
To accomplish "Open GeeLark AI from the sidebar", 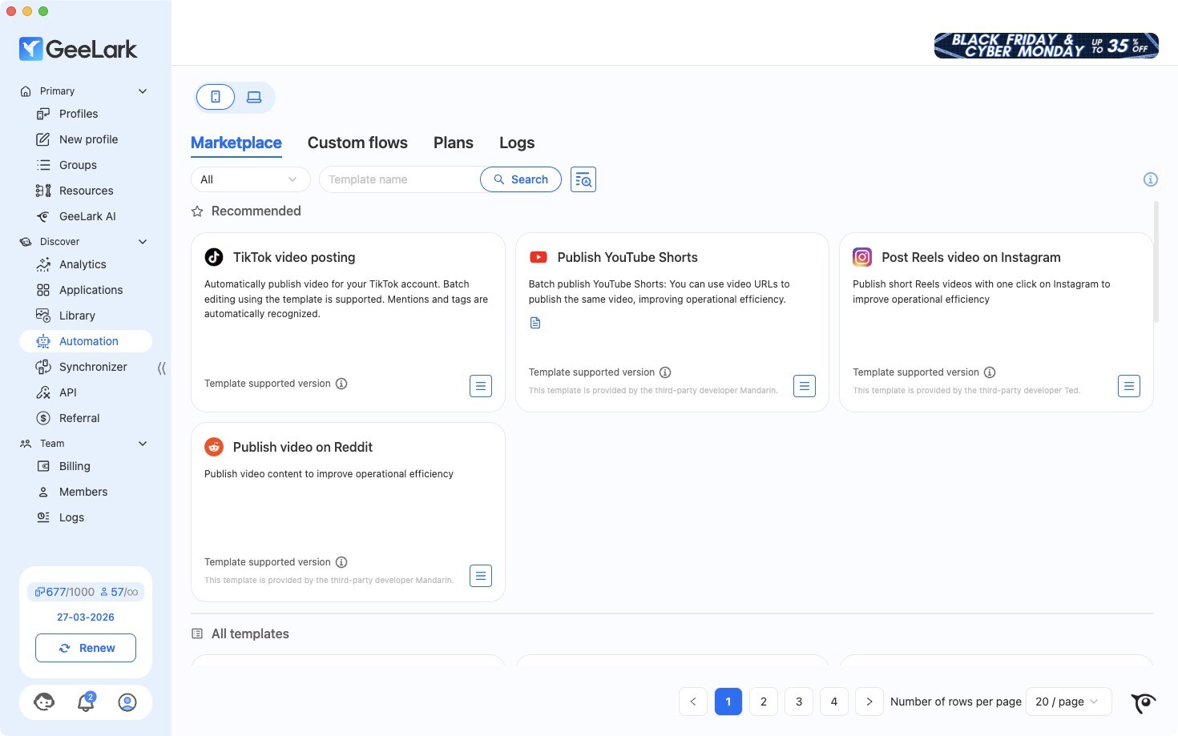I will 87,216.
